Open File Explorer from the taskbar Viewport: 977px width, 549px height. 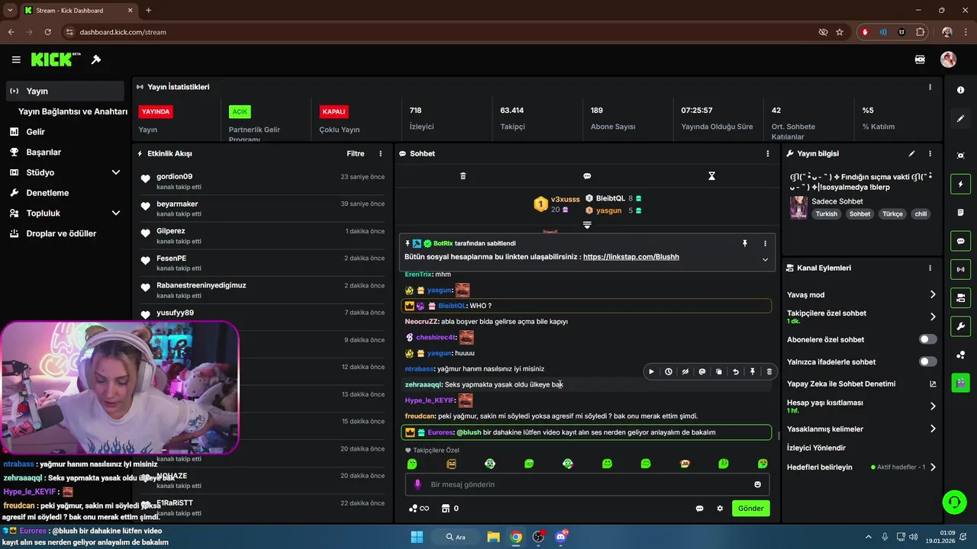point(493,537)
